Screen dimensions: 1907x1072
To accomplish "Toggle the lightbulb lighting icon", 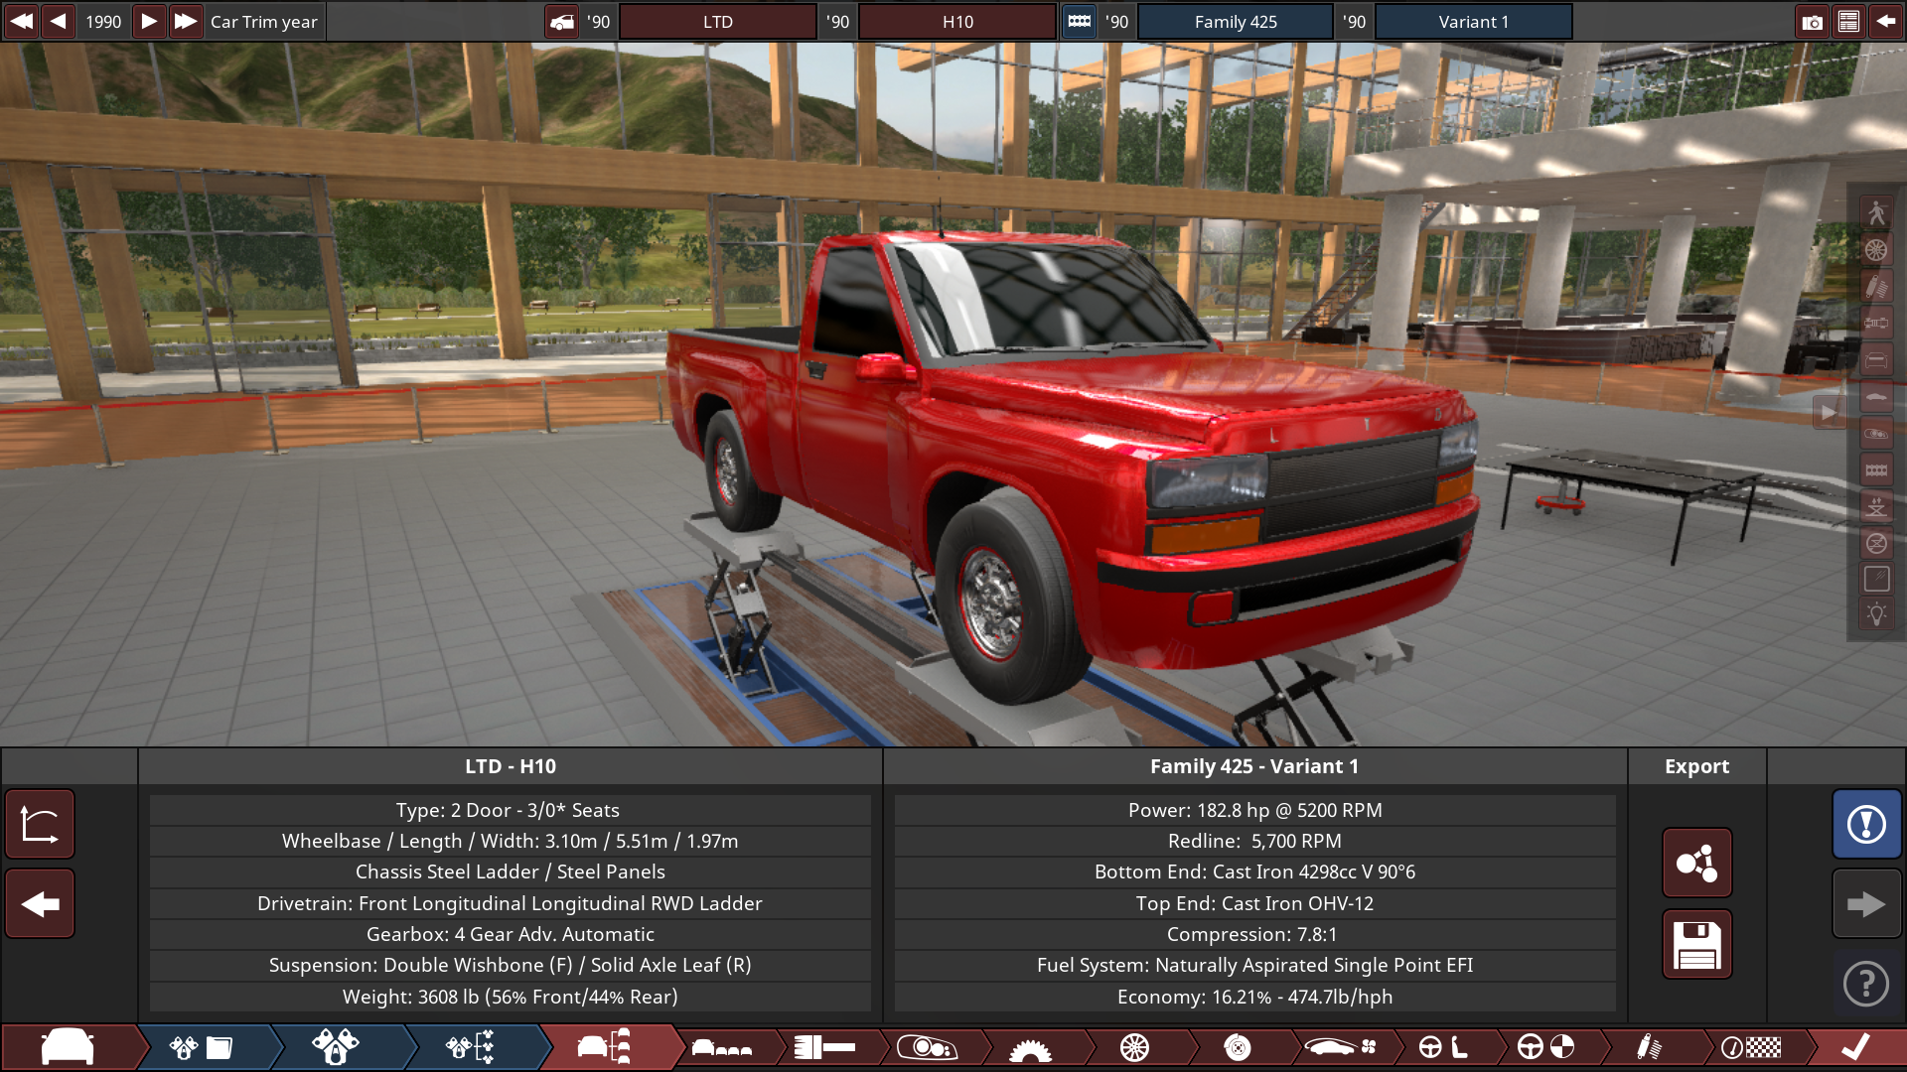I will [1876, 614].
